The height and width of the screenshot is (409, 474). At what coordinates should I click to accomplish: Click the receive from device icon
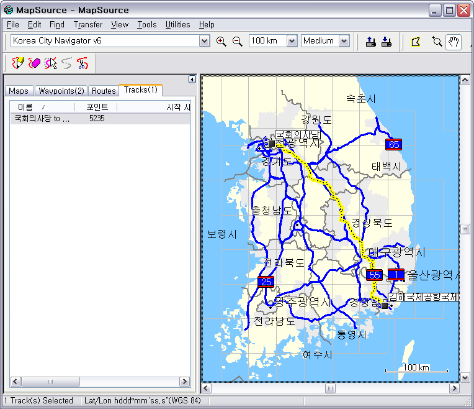coord(386,42)
